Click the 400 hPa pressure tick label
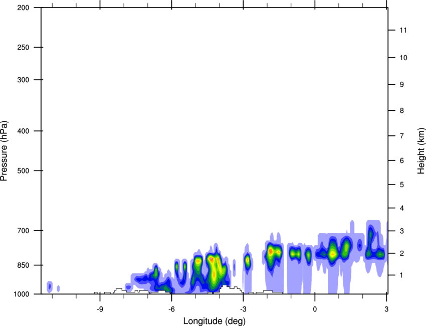Viewport: 426px width, 326px height. (23, 131)
